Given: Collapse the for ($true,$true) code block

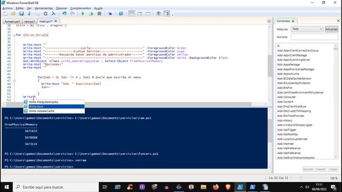Looking at the screenshot, I should [x=14, y=35].
